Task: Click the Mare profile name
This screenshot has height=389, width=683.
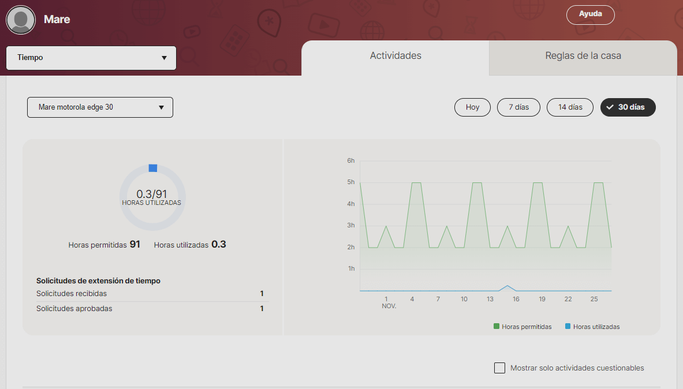Action: (57, 20)
